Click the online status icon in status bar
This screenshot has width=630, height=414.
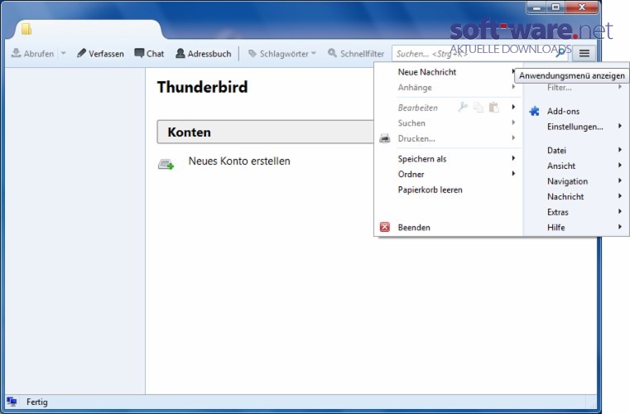[x=12, y=402]
